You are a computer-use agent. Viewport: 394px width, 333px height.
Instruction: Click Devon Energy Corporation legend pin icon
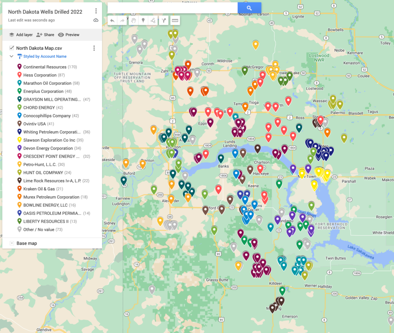pyautogui.click(x=19, y=148)
